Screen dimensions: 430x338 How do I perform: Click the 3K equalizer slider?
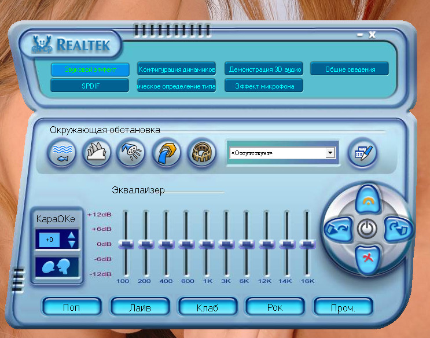226,244
